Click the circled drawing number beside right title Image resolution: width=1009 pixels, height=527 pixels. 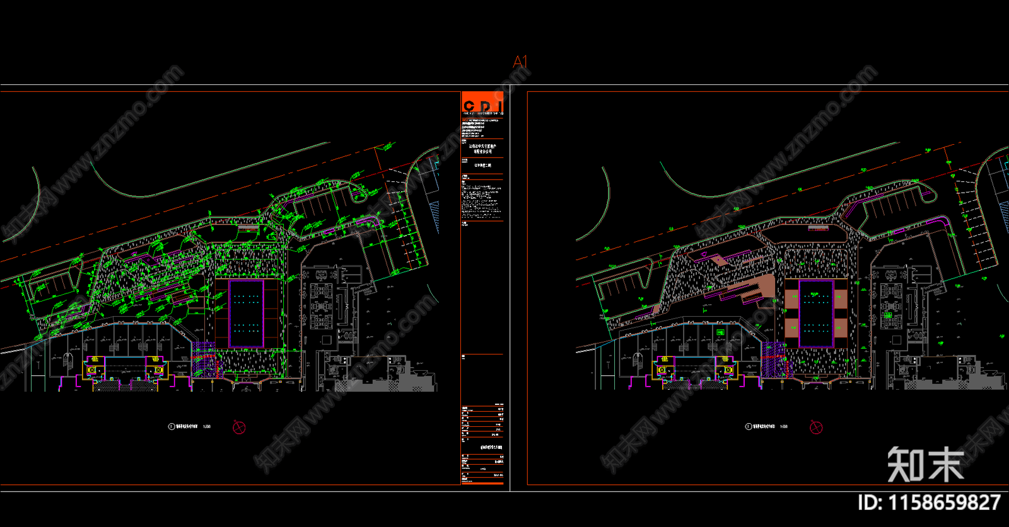pyautogui.click(x=748, y=427)
